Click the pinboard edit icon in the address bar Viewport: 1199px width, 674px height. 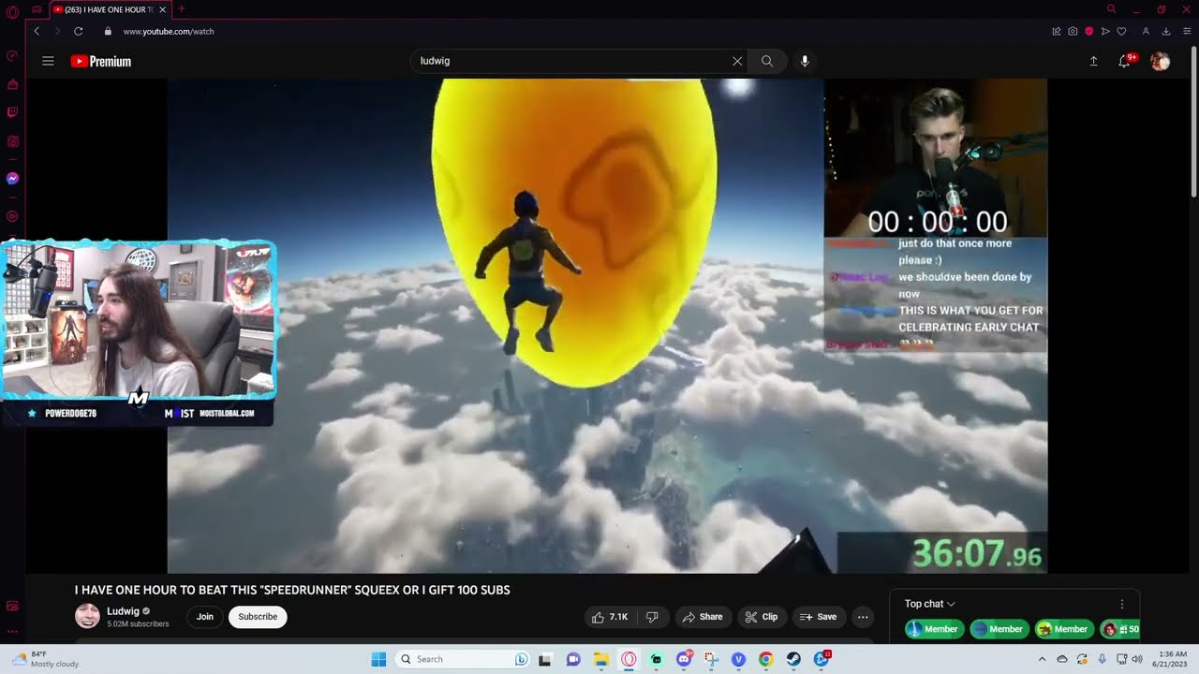click(1057, 31)
